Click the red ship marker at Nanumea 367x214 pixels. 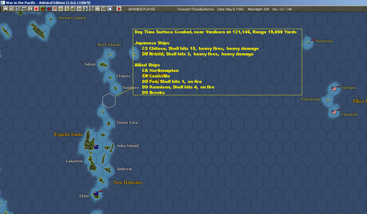pos(313,40)
